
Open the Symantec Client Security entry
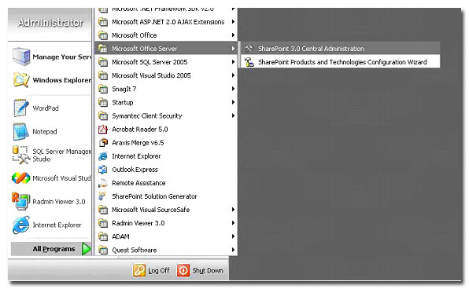tap(166, 115)
